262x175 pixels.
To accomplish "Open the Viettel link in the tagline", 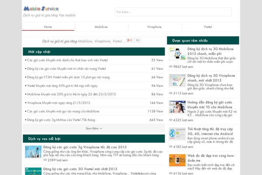I will click(x=117, y=41).
